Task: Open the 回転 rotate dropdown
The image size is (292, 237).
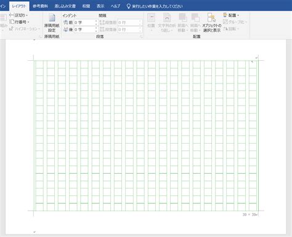Action: [x=231, y=29]
